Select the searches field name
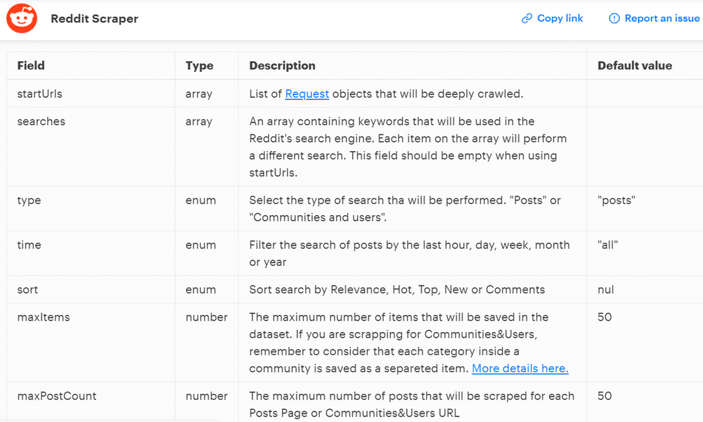The image size is (703, 422). pyautogui.click(x=41, y=122)
